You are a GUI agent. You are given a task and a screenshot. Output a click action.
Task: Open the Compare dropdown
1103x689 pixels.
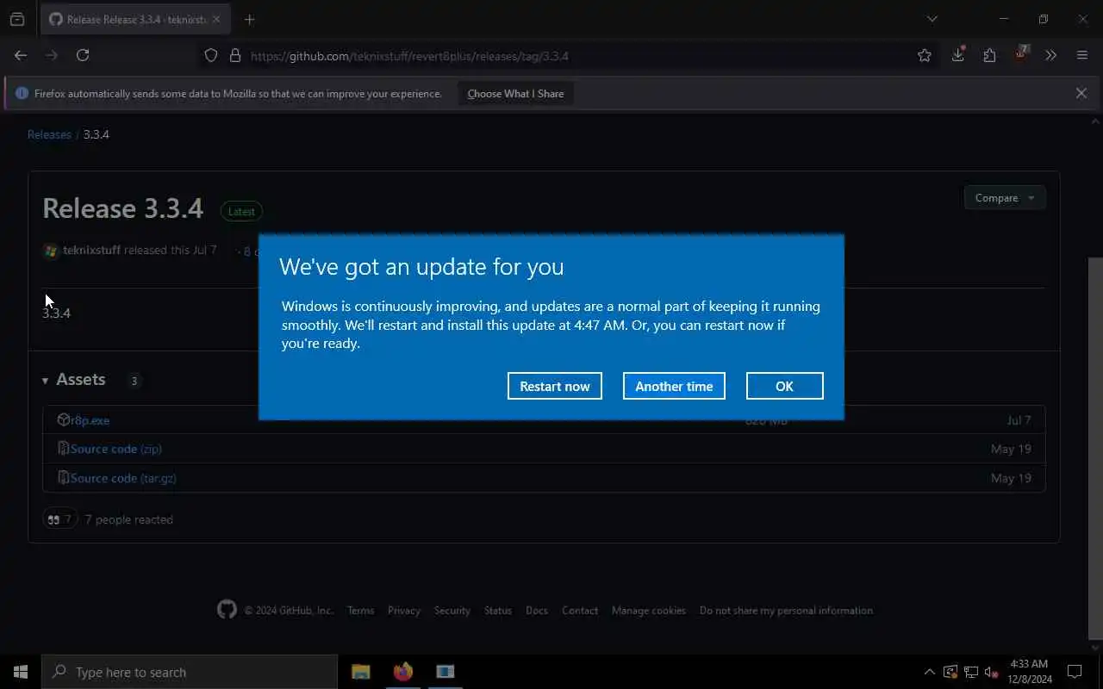1005,198
